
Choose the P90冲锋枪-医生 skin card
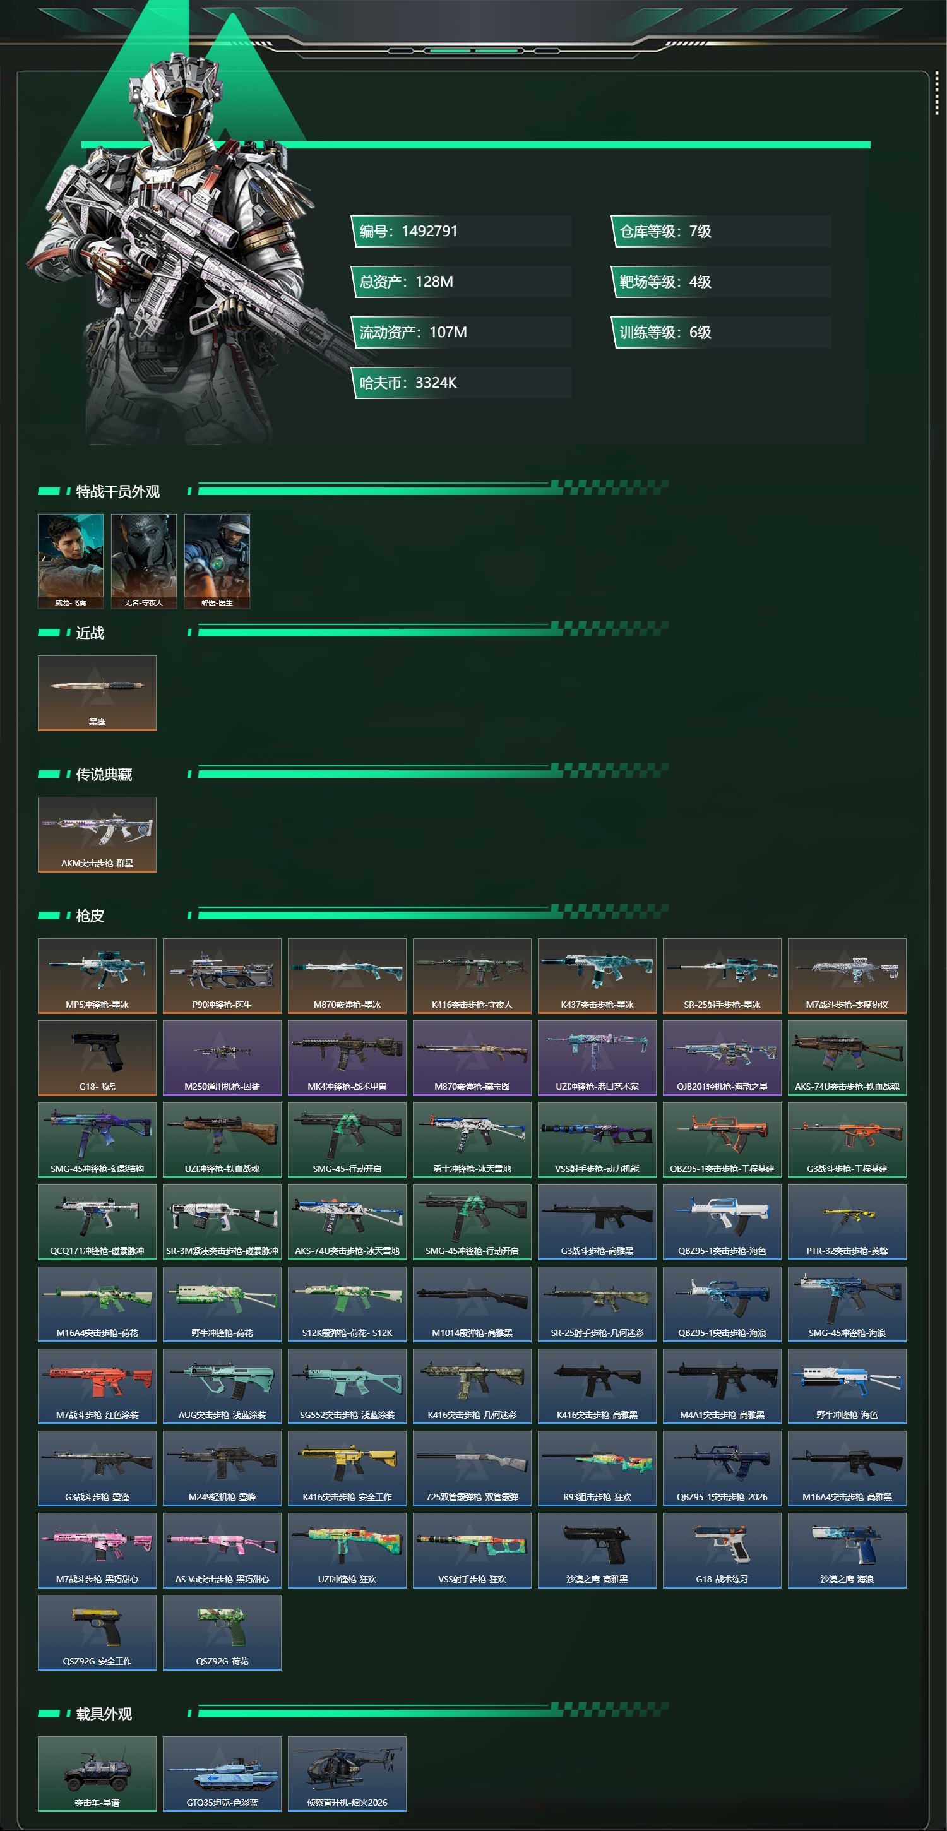222,976
